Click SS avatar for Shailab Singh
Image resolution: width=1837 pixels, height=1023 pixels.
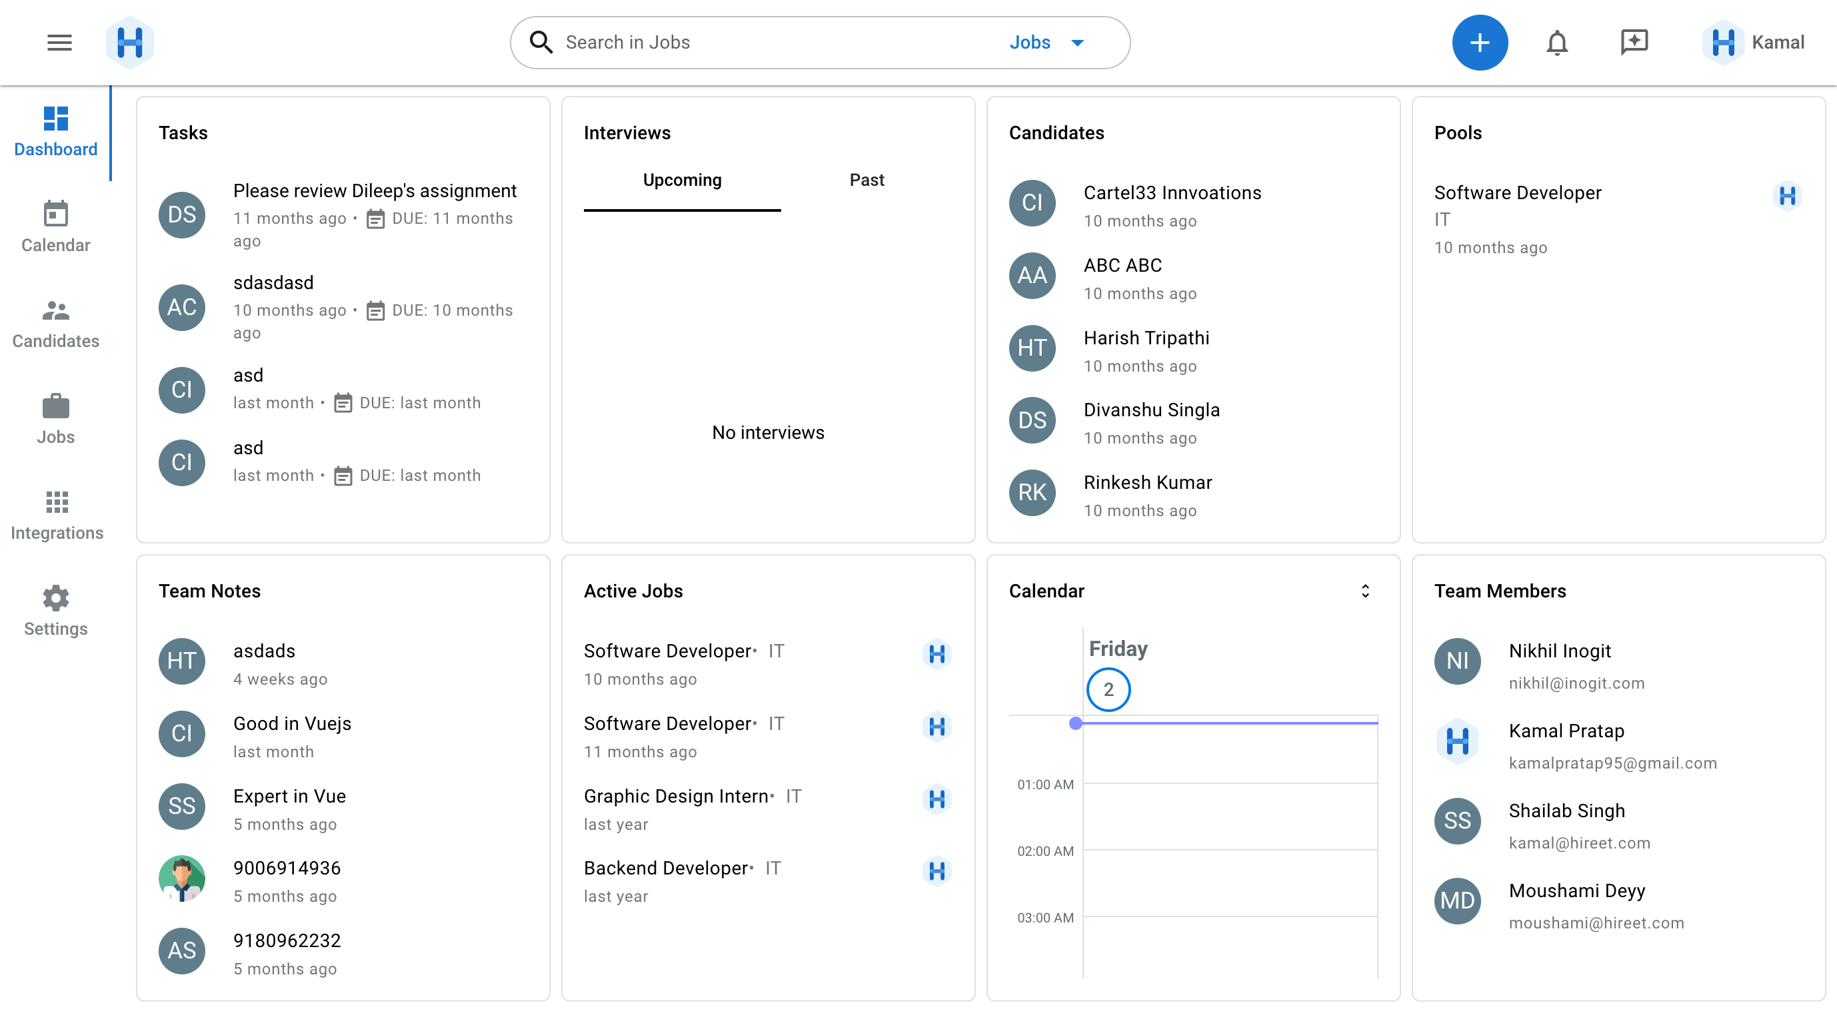click(1457, 821)
